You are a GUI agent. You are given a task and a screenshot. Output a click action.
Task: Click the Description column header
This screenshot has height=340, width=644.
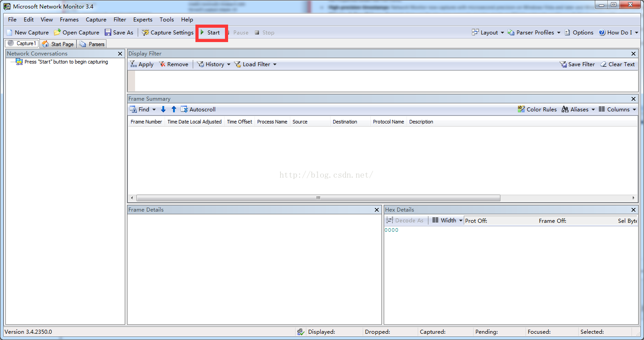click(x=421, y=122)
